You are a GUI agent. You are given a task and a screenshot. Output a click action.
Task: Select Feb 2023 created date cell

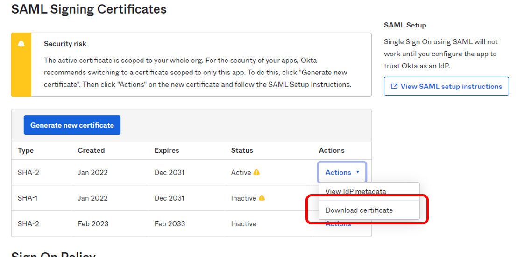[93, 224]
